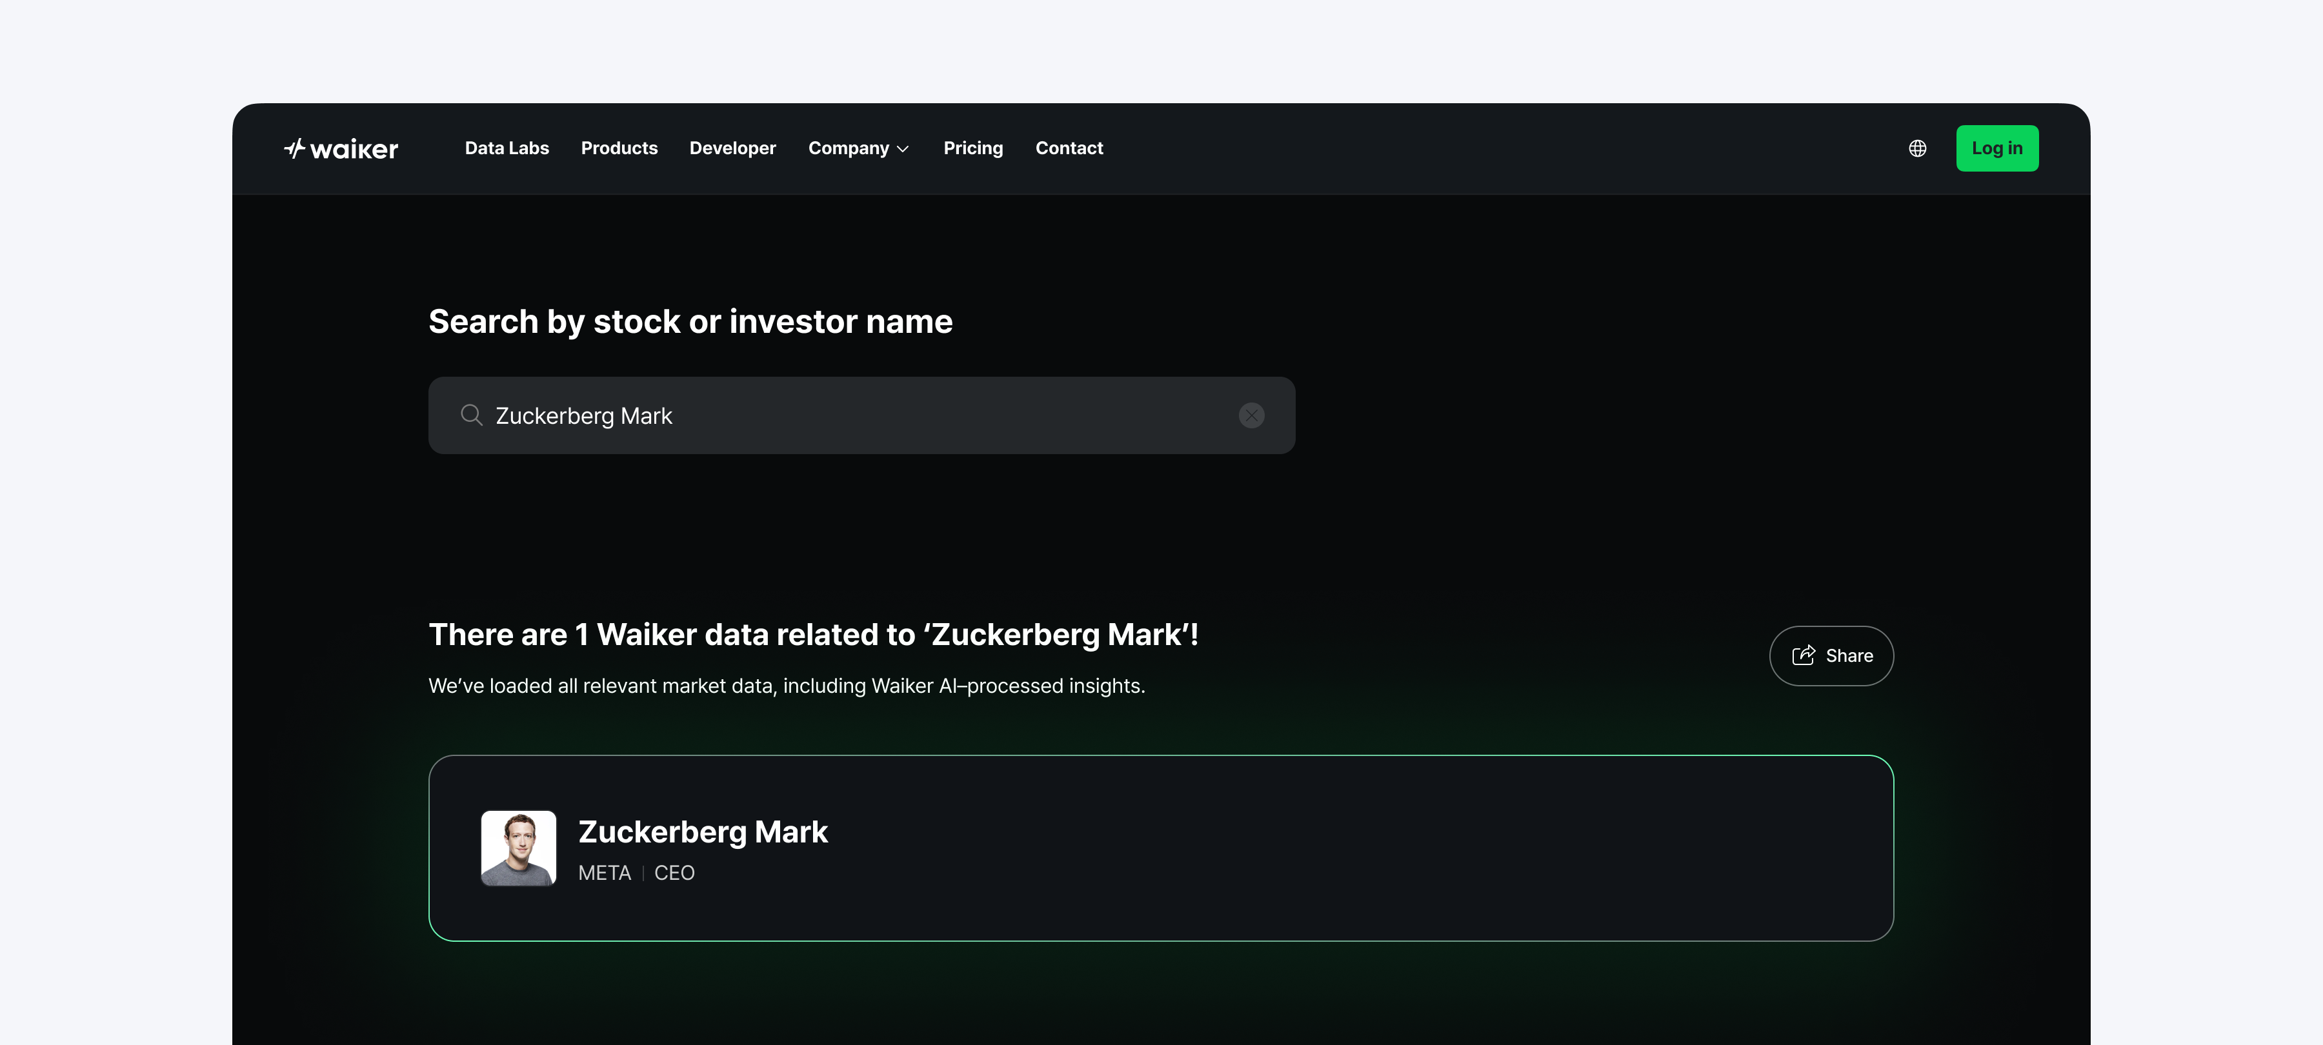The image size is (2323, 1045).
Task: Click the 'There are 1 Waiker data' heading
Action: pyautogui.click(x=814, y=635)
